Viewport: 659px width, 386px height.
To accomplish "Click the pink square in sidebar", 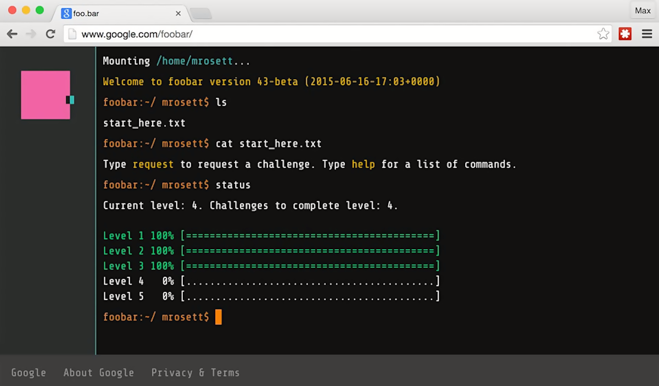I will pyautogui.click(x=46, y=95).
